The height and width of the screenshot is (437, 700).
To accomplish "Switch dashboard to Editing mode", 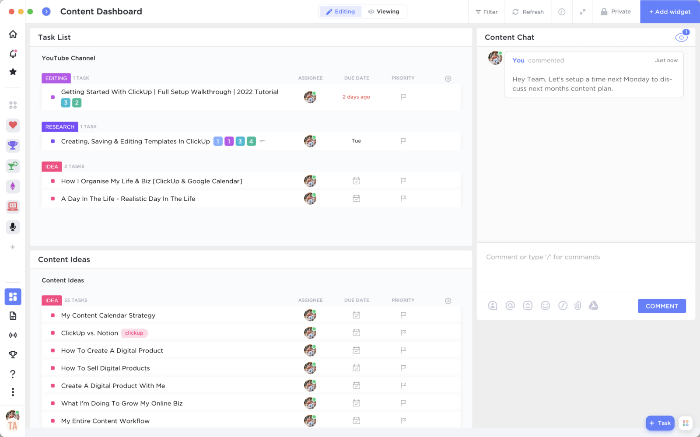I will point(340,12).
